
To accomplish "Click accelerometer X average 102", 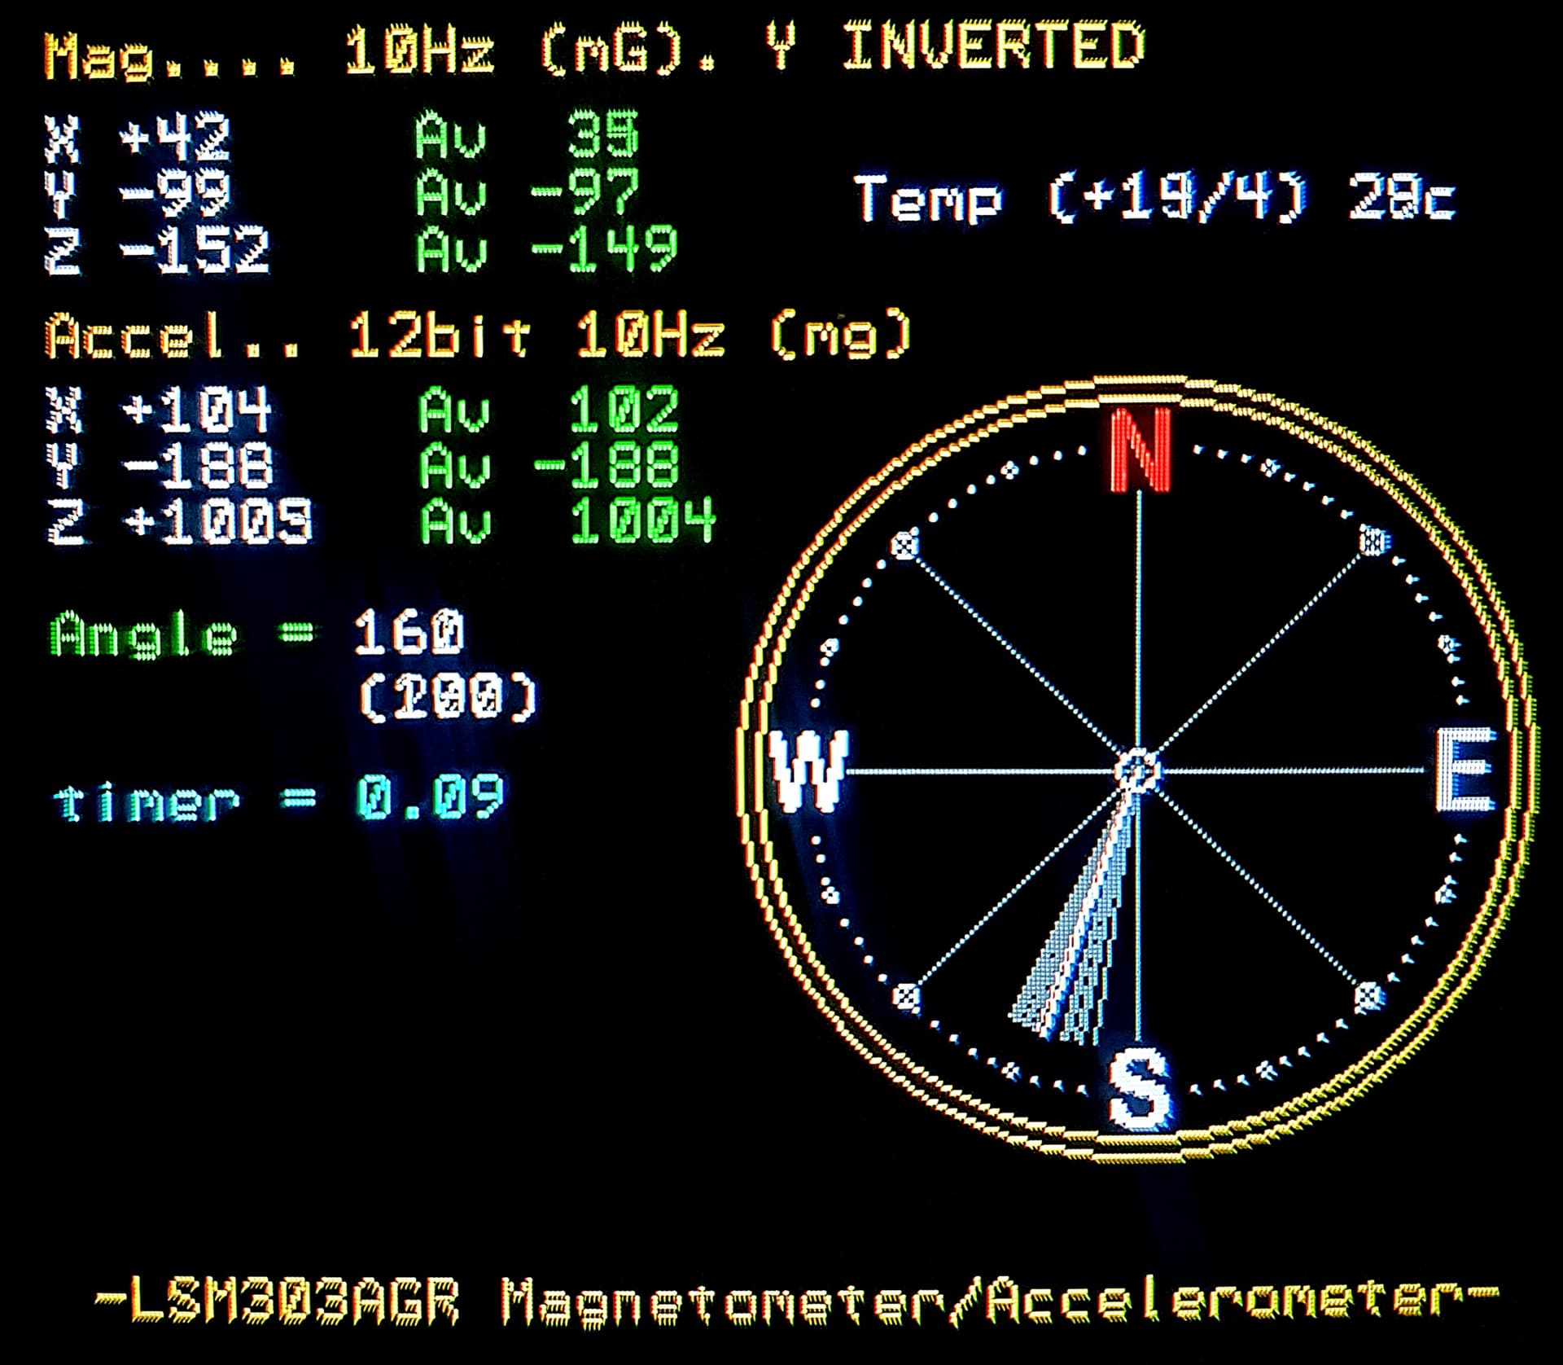I will [624, 410].
